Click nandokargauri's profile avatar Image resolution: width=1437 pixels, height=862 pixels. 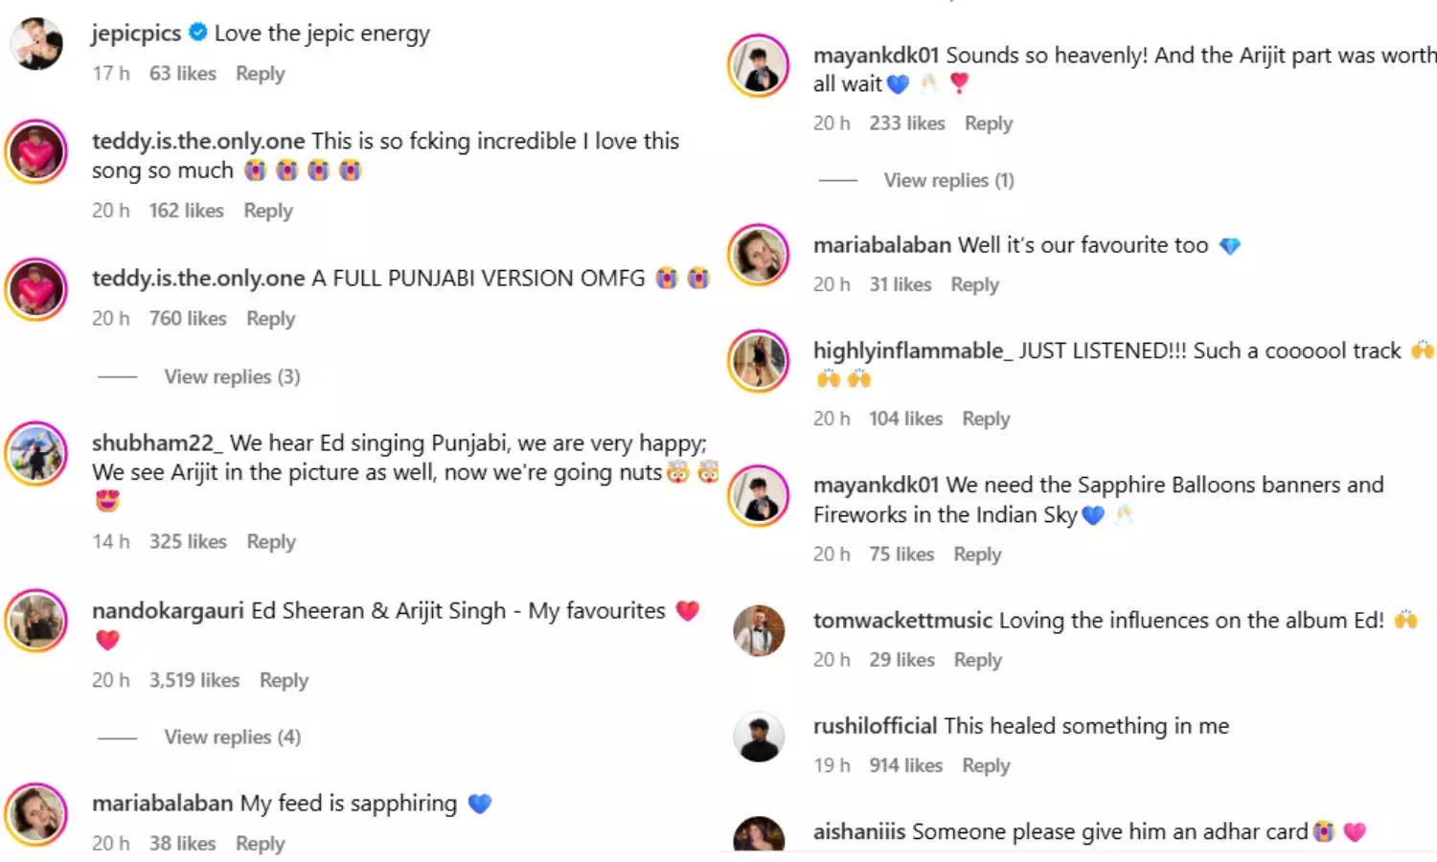click(36, 621)
